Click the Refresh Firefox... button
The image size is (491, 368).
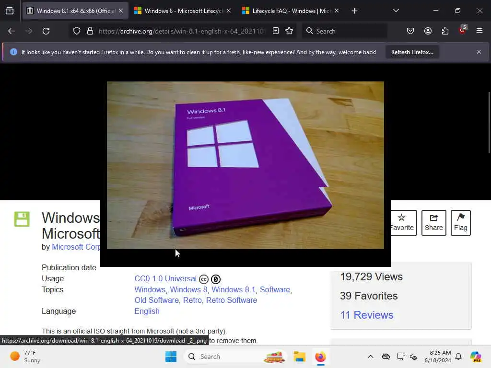coord(412,52)
